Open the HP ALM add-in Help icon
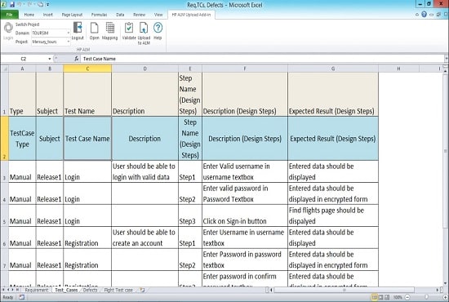The image size is (449, 302). pyautogui.click(x=158, y=28)
